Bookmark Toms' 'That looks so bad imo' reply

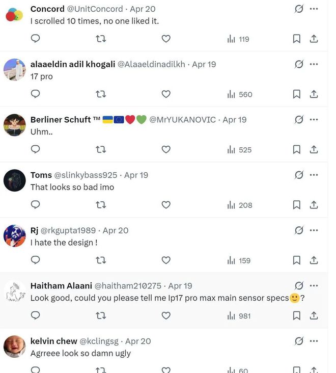[296, 205]
